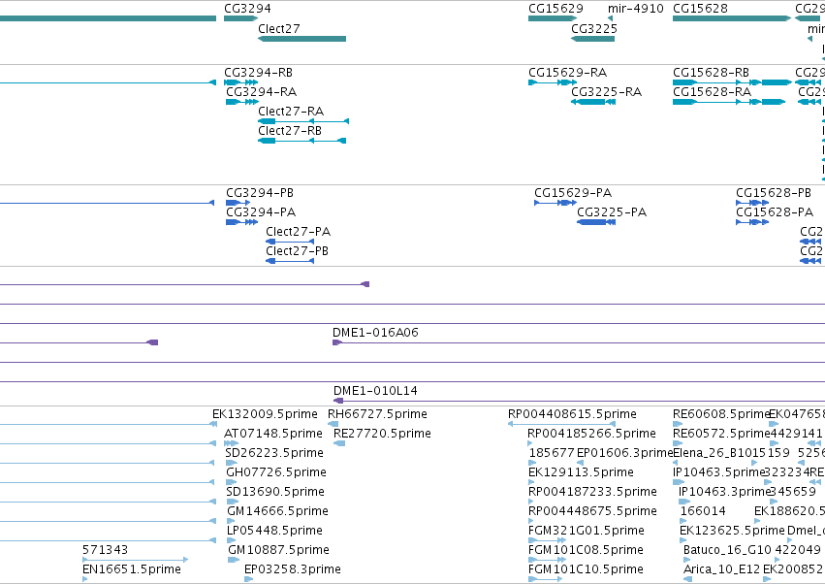Open transcript CG15628-RA

(x=729, y=102)
